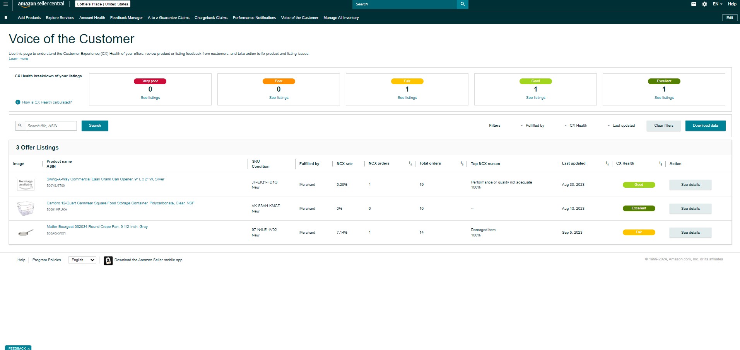Sort by CX Health column arrows

coord(660,163)
